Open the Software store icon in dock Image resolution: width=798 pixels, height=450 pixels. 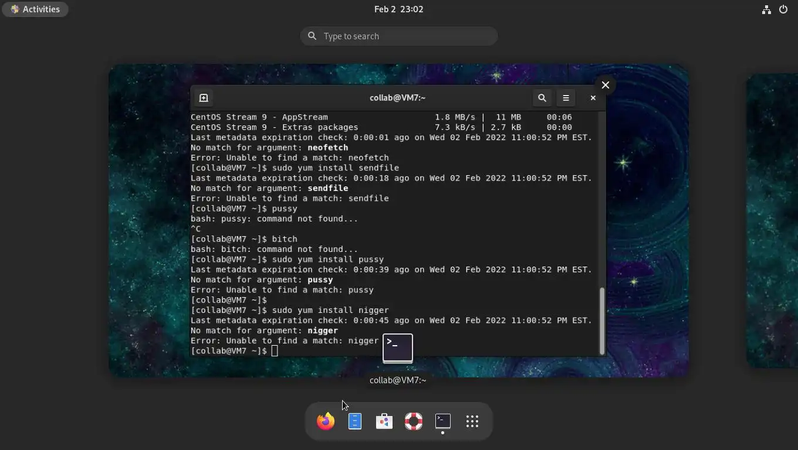pyautogui.click(x=384, y=421)
